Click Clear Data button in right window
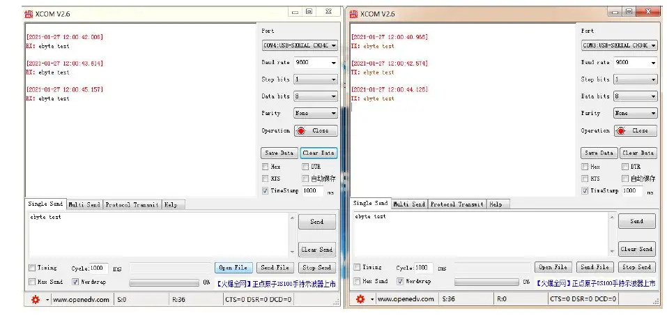 click(638, 153)
